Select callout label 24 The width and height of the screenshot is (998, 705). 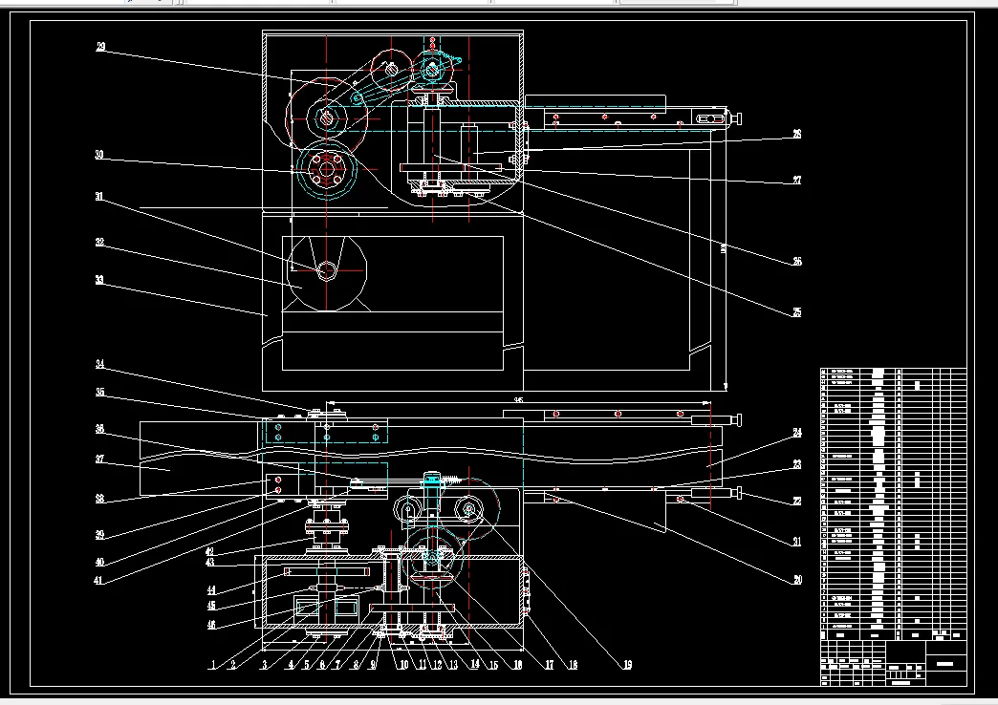click(x=797, y=433)
